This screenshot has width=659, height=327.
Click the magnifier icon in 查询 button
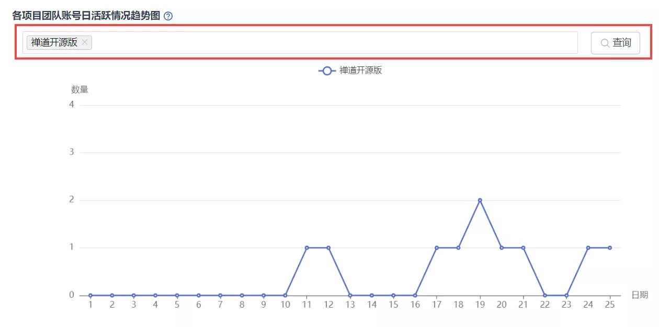(x=605, y=43)
